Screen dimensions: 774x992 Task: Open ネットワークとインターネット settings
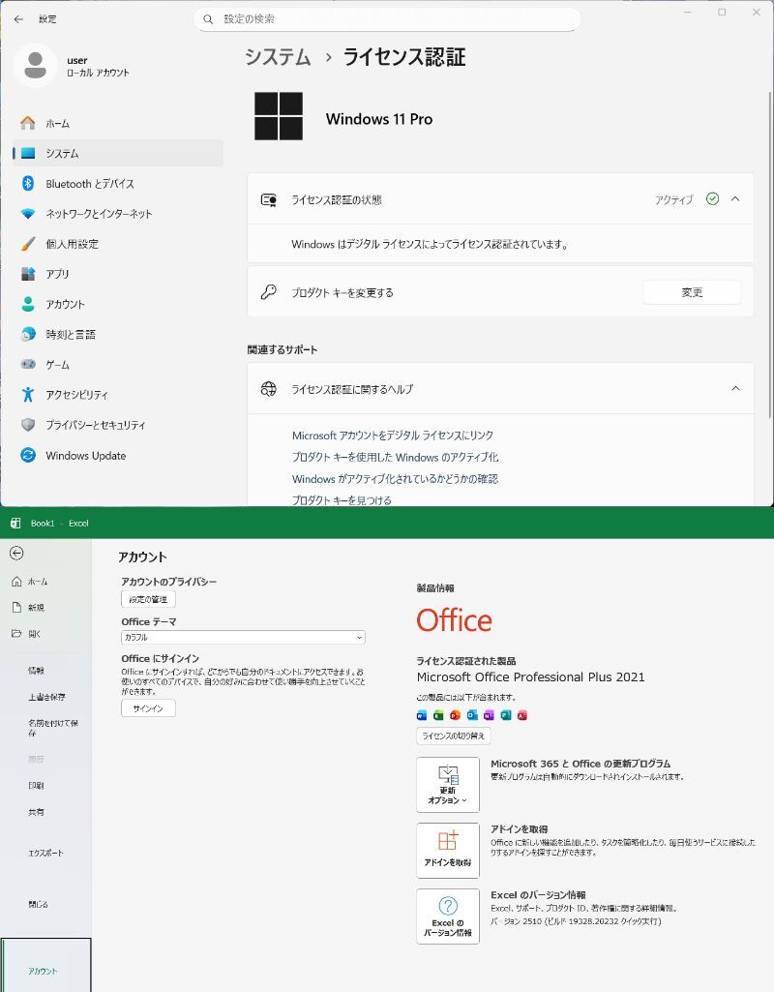99,214
